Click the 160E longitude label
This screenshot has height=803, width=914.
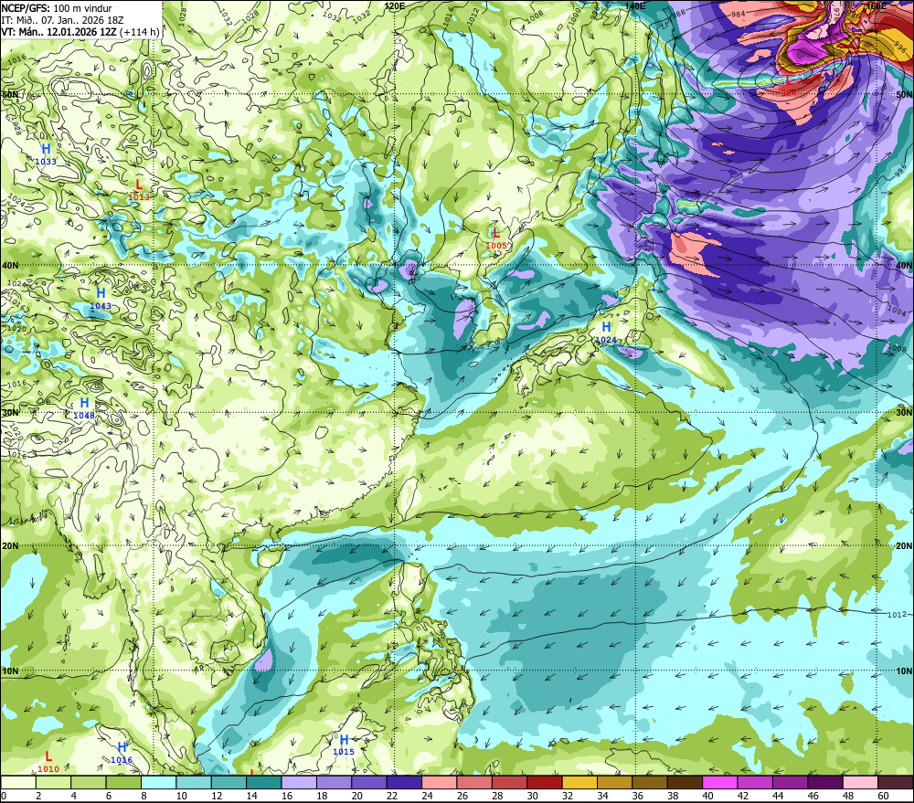[876, 5]
